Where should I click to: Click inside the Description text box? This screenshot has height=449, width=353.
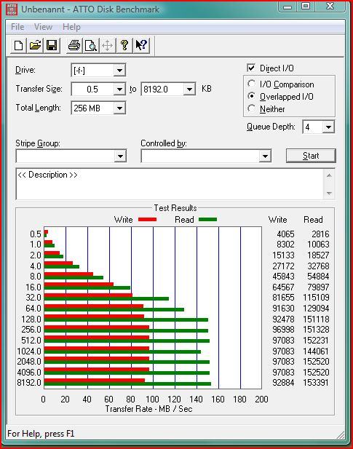[170, 184]
